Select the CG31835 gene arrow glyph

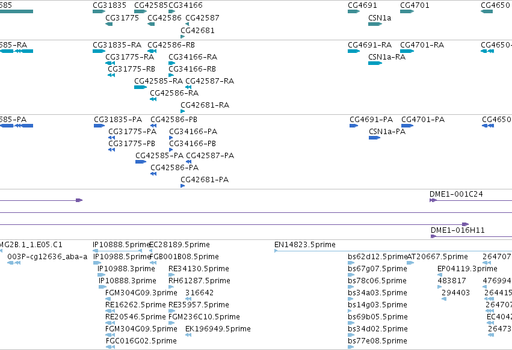pyautogui.click(x=99, y=11)
